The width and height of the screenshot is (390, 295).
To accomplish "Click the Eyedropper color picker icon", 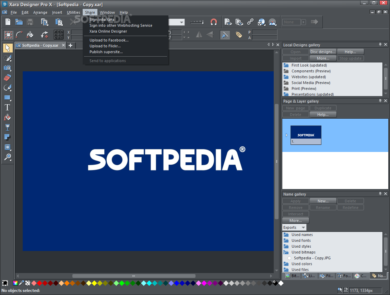I will [22, 283].
